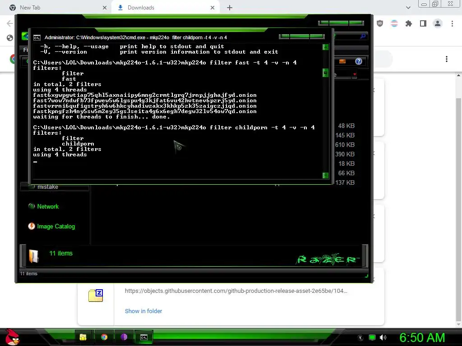Click the 66 KB file size entry
This screenshot has height=346, width=462.
[x=346, y=173]
